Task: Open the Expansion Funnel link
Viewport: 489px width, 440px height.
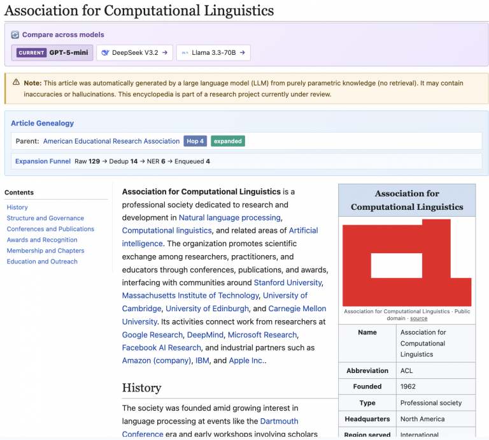Action: 43,161
